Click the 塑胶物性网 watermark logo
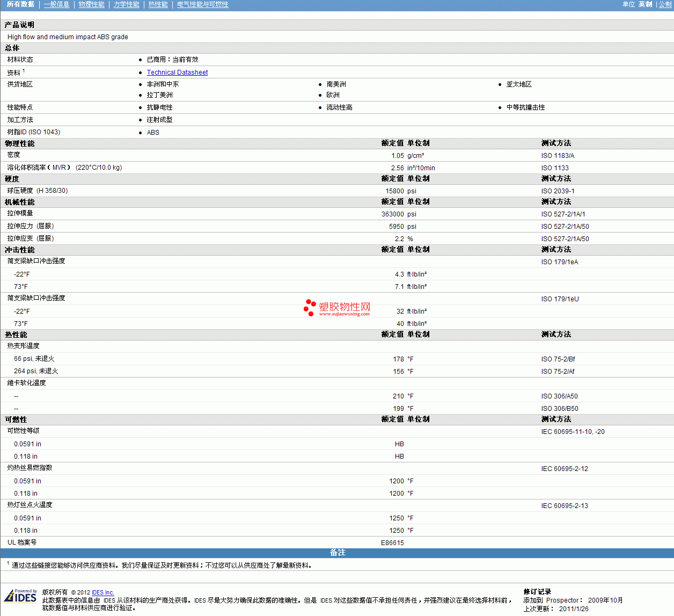Viewport: 674px width, 616px height. click(x=337, y=308)
